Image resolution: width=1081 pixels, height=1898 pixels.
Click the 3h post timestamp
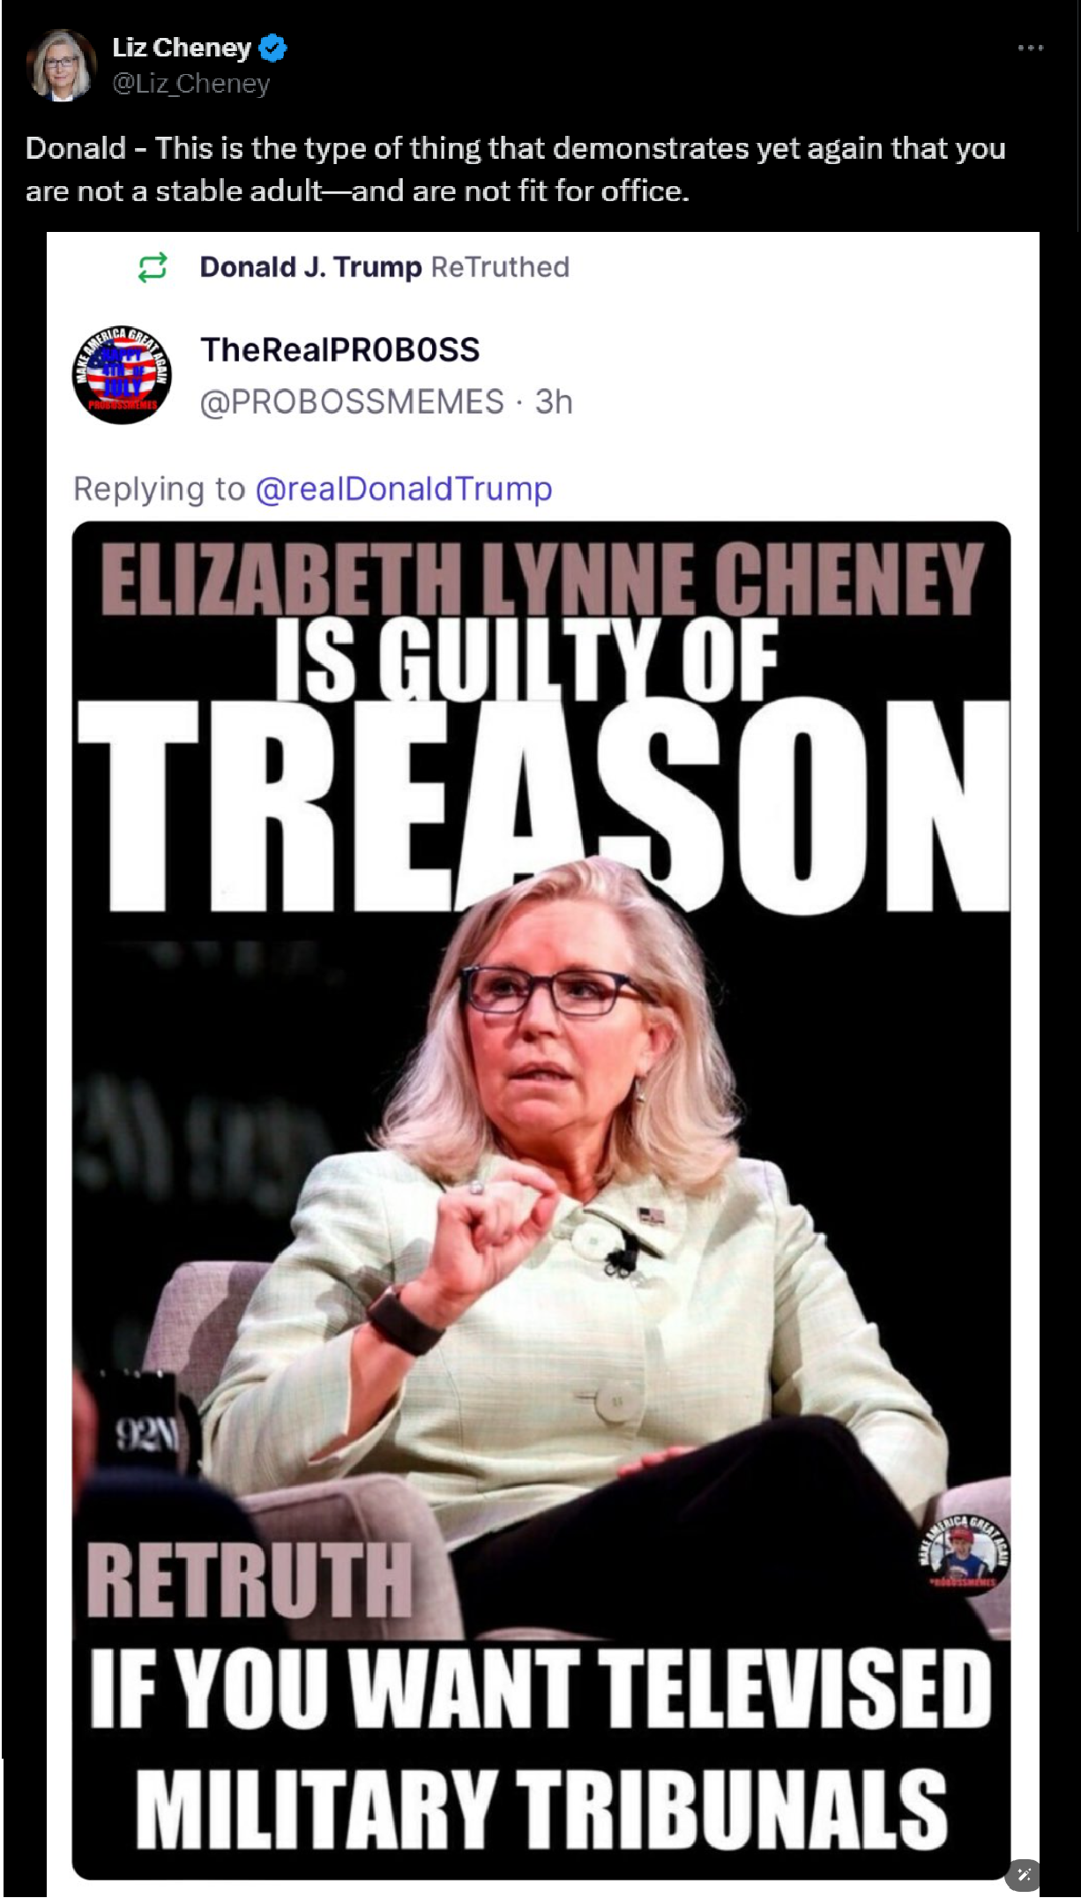coord(554,402)
